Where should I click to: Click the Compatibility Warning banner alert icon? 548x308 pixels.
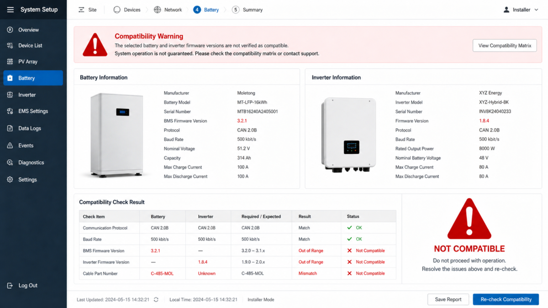coord(95,45)
